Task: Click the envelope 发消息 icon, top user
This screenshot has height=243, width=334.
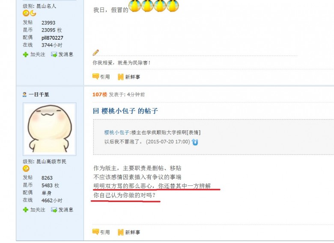Action: pyautogui.click(x=54, y=55)
